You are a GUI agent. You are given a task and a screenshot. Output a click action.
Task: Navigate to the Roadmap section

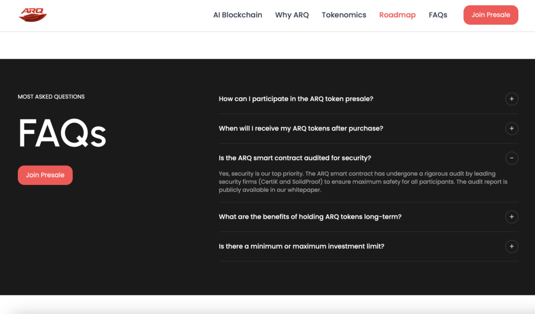[398, 15]
